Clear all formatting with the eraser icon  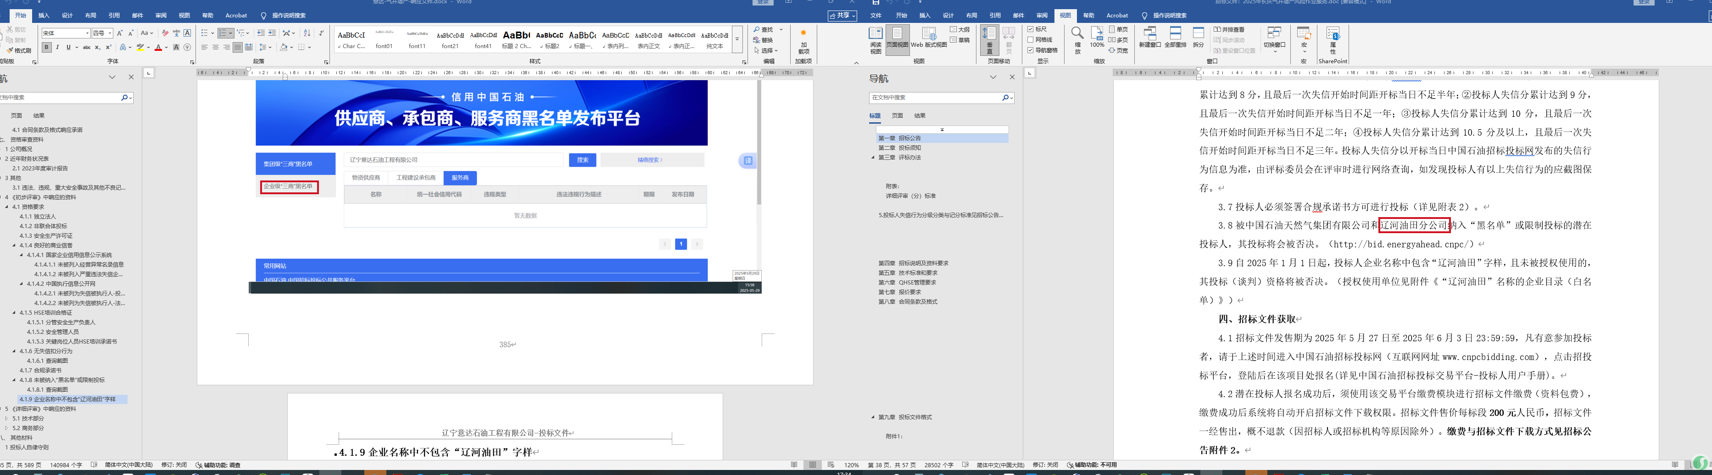[x=165, y=33]
